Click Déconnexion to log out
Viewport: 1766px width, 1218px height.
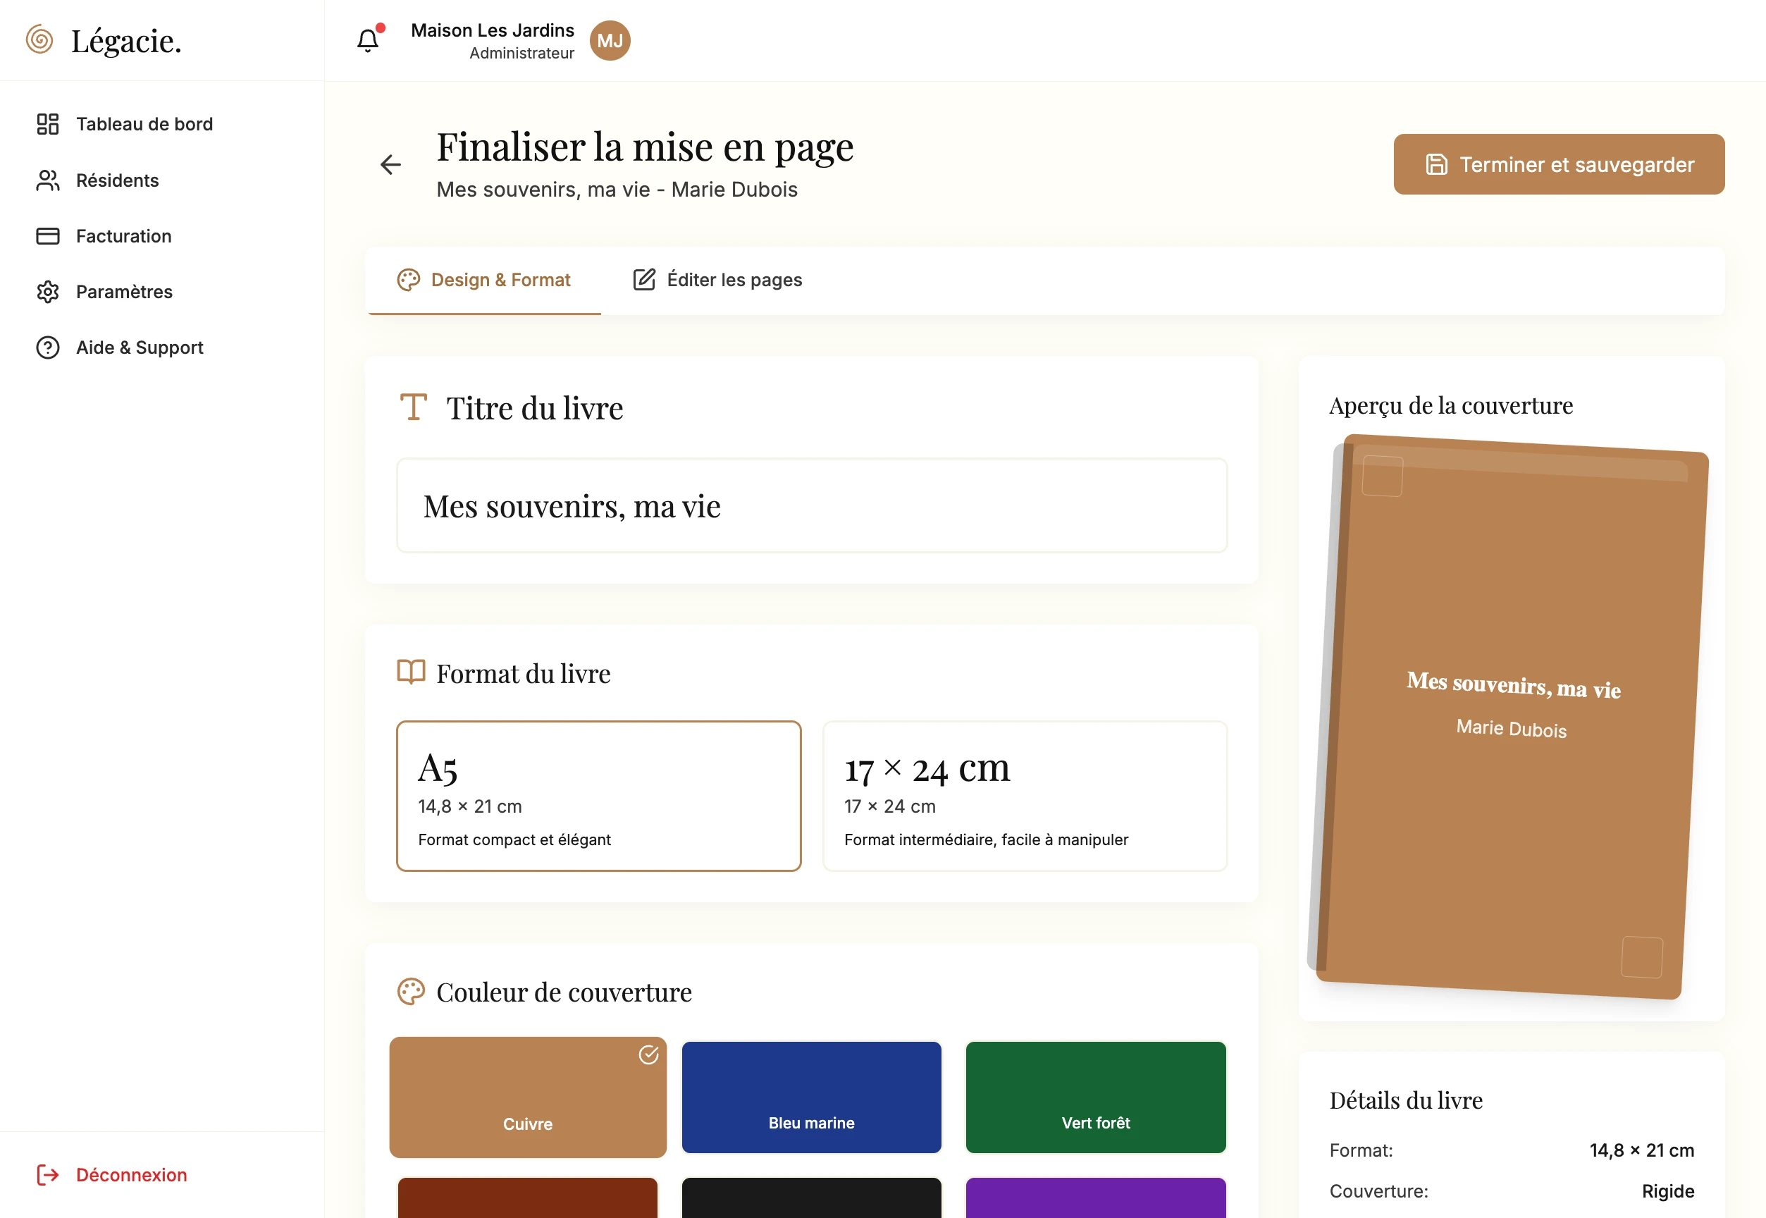point(130,1174)
